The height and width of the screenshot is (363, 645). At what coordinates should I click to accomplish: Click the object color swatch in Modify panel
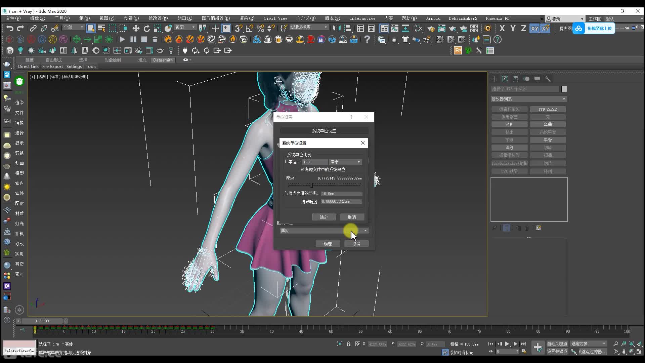pyautogui.click(x=564, y=89)
